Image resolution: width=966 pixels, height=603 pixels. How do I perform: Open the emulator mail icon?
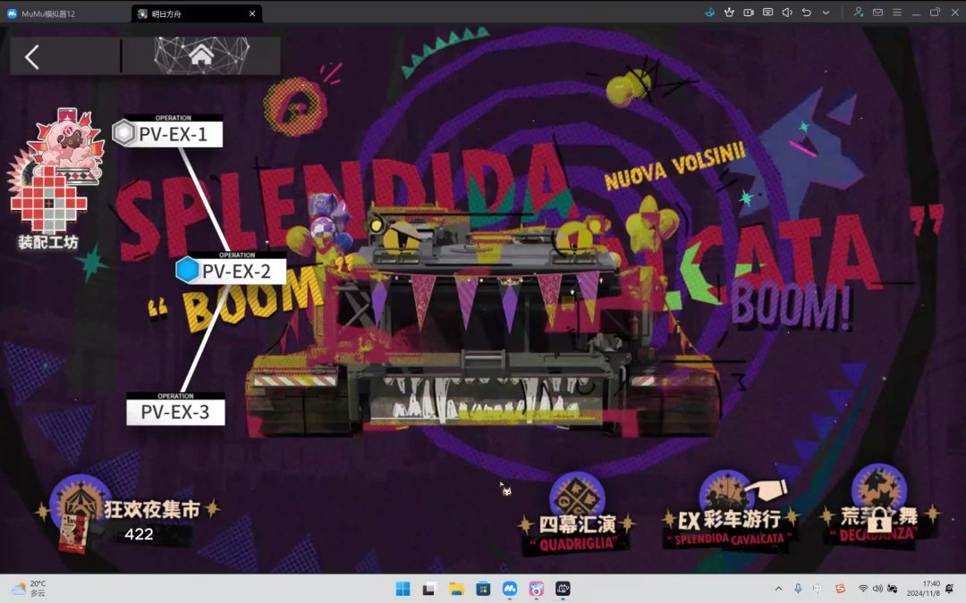pyautogui.click(x=878, y=13)
